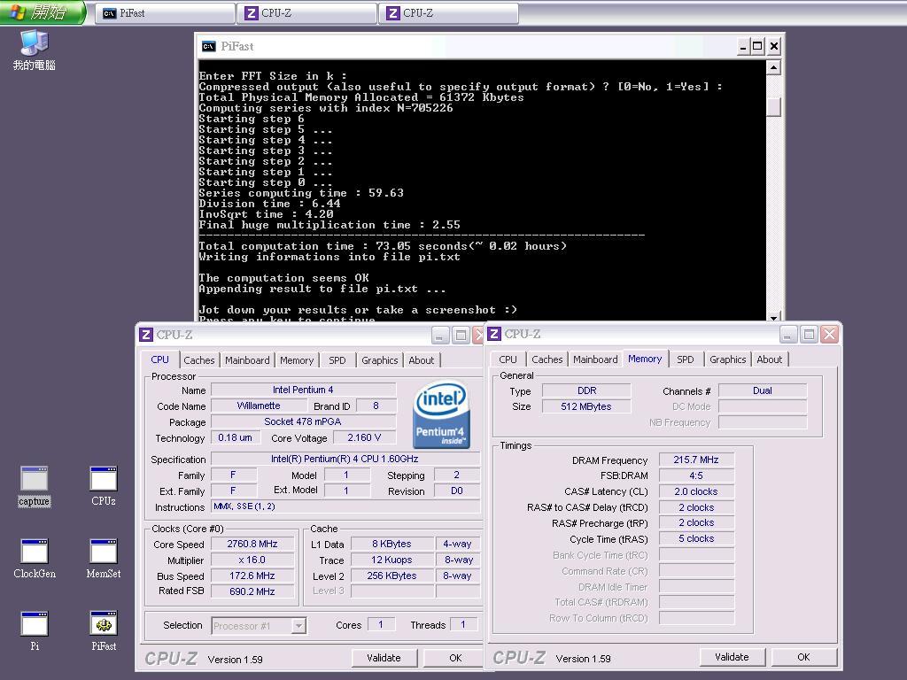Open the Mainboard tab in left CPU-Z window
The height and width of the screenshot is (680, 907).
point(247,360)
